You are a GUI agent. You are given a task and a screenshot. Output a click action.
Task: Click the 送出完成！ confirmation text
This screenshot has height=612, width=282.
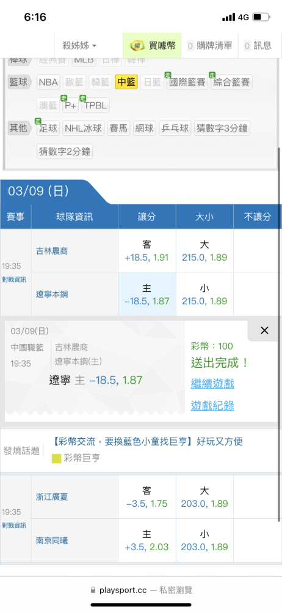click(x=220, y=363)
